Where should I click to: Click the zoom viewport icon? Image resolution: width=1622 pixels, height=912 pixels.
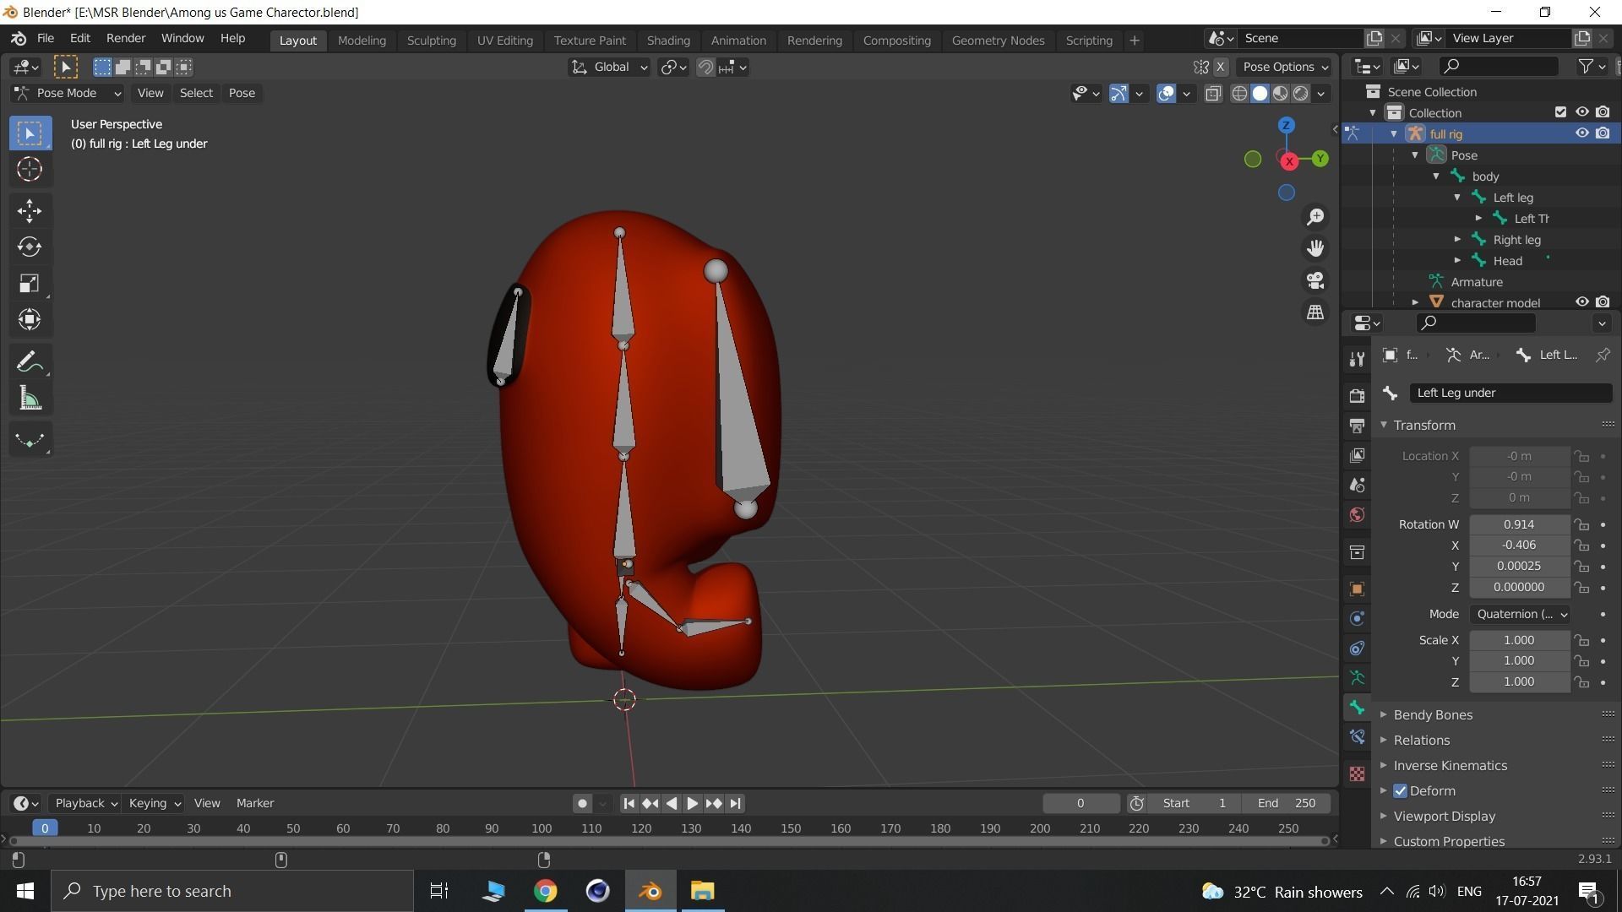1315,217
